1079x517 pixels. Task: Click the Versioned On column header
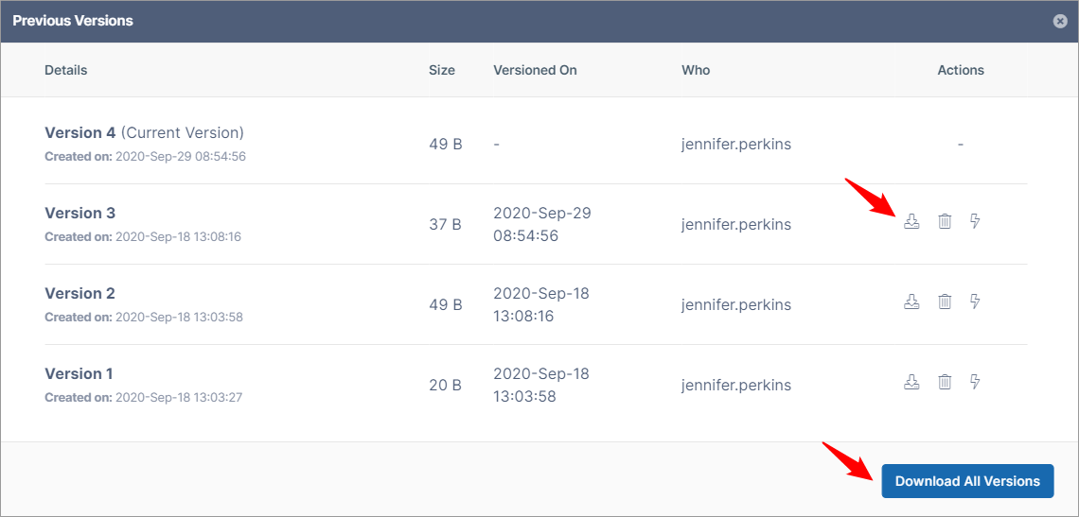point(535,70)
